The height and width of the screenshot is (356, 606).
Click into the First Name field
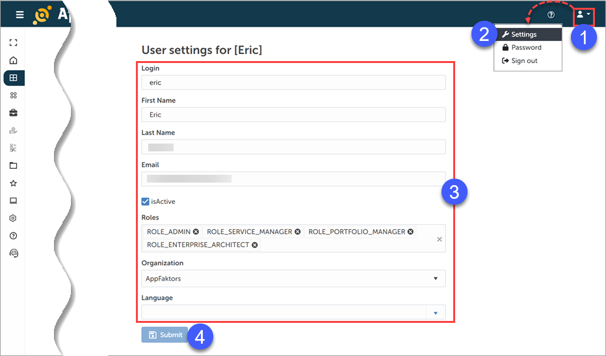pos(293,114)
